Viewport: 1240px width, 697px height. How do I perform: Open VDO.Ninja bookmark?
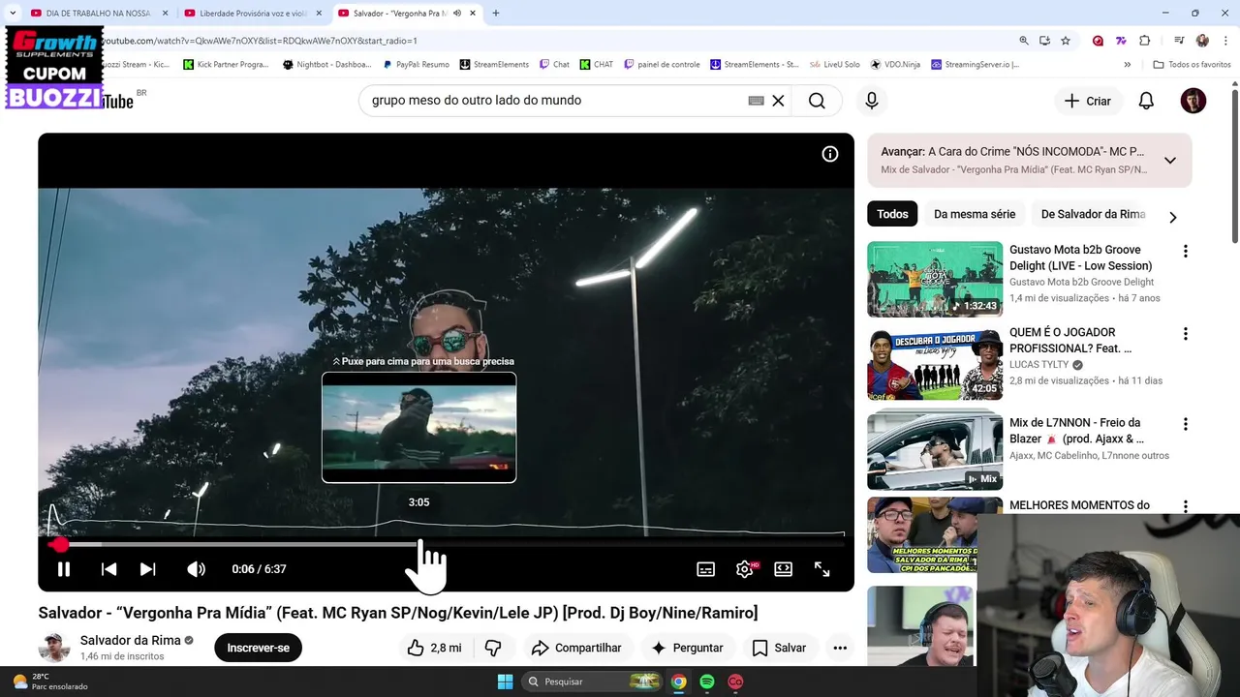coord(895,65)
